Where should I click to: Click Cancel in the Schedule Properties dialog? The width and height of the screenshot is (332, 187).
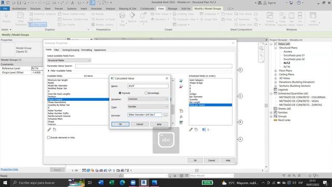tap(212, 161)
